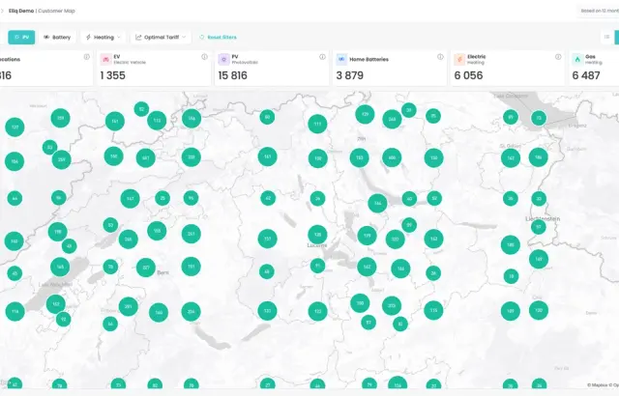Show info for the EV card
Viewport: 619px width, 396px height.
(204, 57)
